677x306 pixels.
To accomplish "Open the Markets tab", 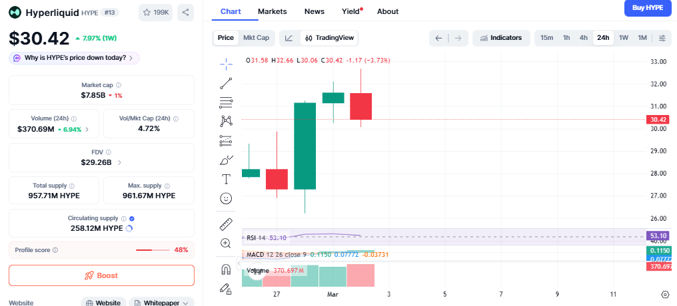I will pyautogui.click(x=272, y=11).
